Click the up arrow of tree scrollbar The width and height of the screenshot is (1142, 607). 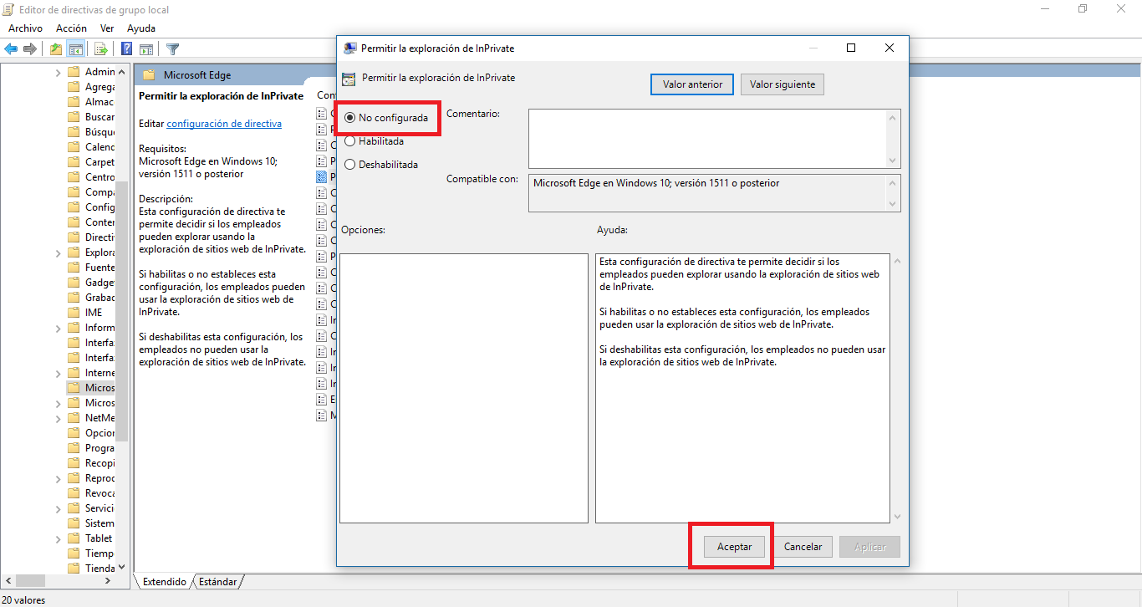tap(122, 72)
